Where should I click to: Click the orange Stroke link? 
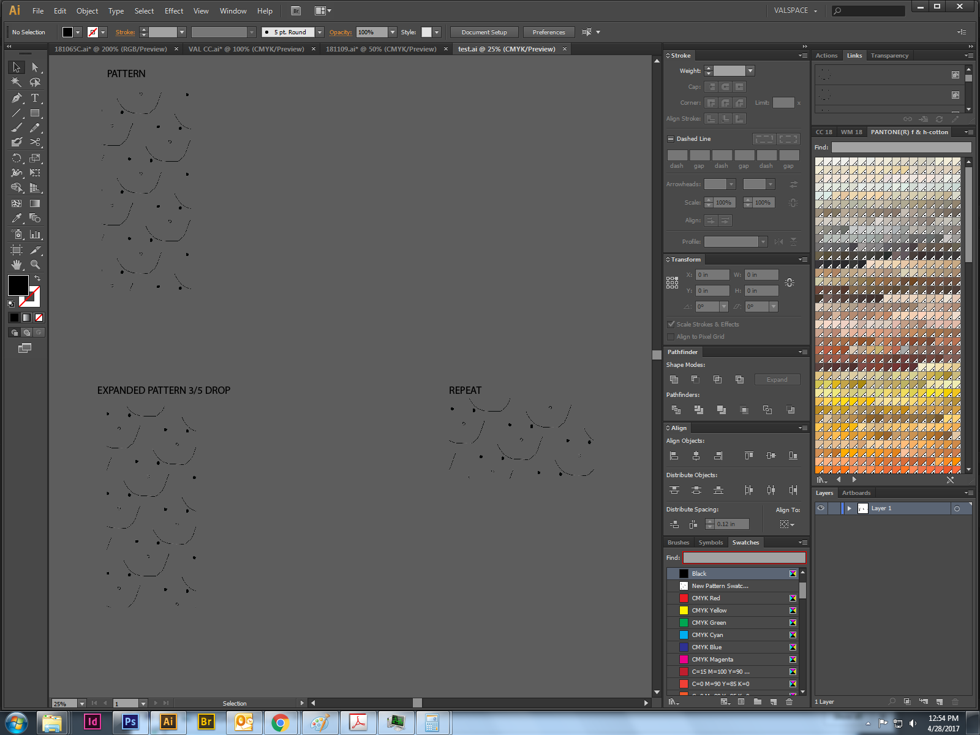125,32
